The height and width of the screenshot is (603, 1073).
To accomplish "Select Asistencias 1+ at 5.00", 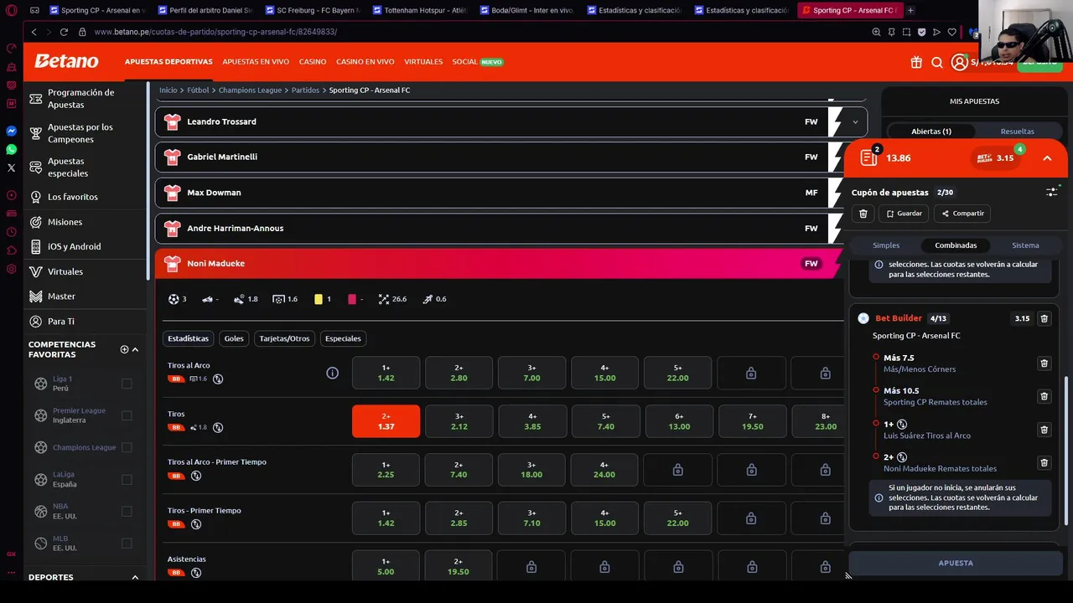I will pos(386,567).
